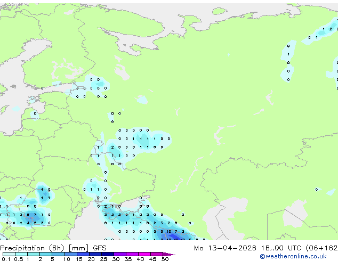
Task: Click the 'Precipitation (6h) [mm] GFS' title
Action: tap(53, 248)
